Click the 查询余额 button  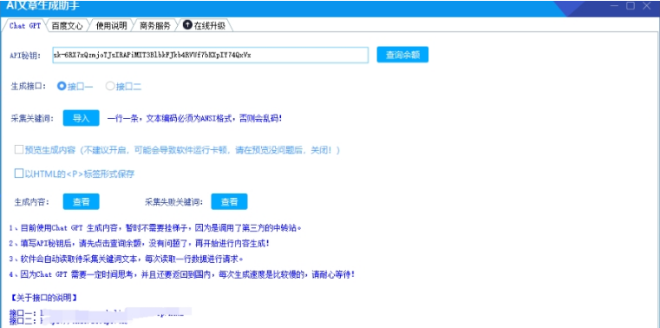click(x=402, y=55)
